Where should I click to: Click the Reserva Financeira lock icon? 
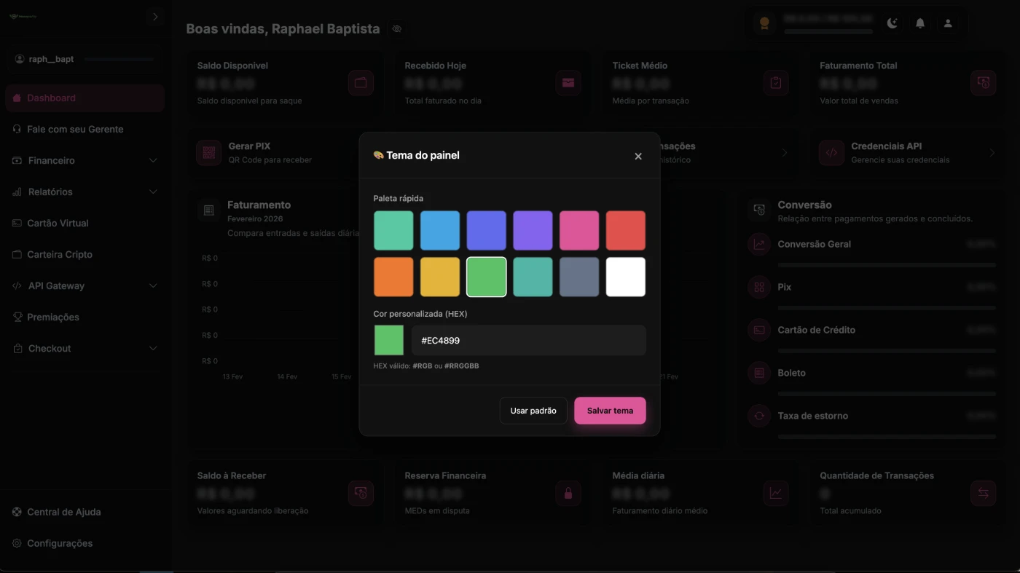[568, 493]
